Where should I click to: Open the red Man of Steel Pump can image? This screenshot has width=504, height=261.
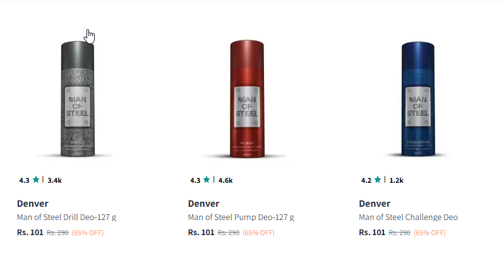[247, 99]
